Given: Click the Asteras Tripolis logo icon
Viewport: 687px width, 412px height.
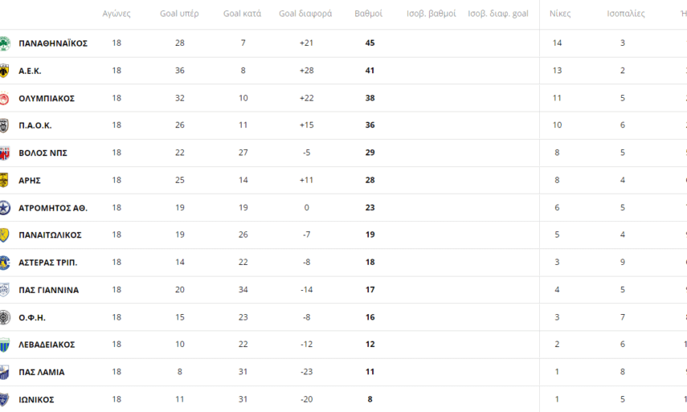Looking at the screenshot, I should 5,263.
